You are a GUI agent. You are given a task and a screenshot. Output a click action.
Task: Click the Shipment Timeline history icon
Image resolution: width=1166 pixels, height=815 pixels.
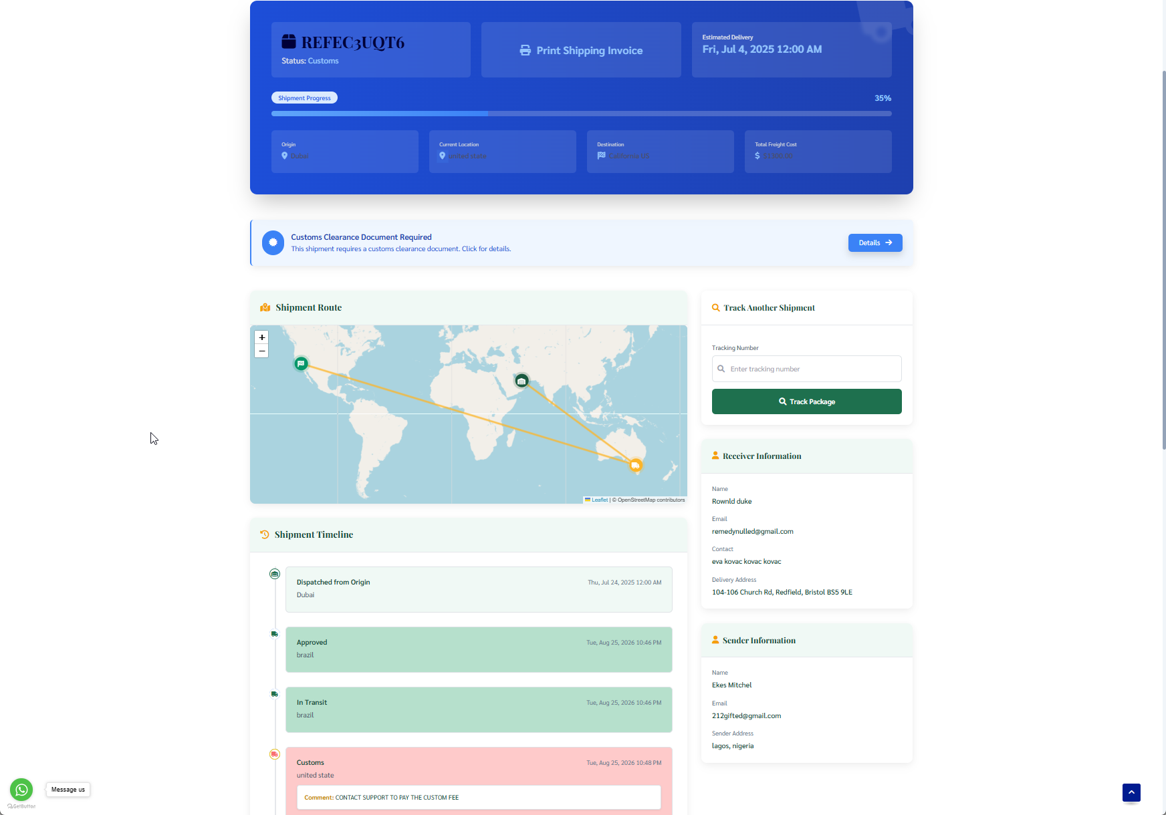point(265,534)
